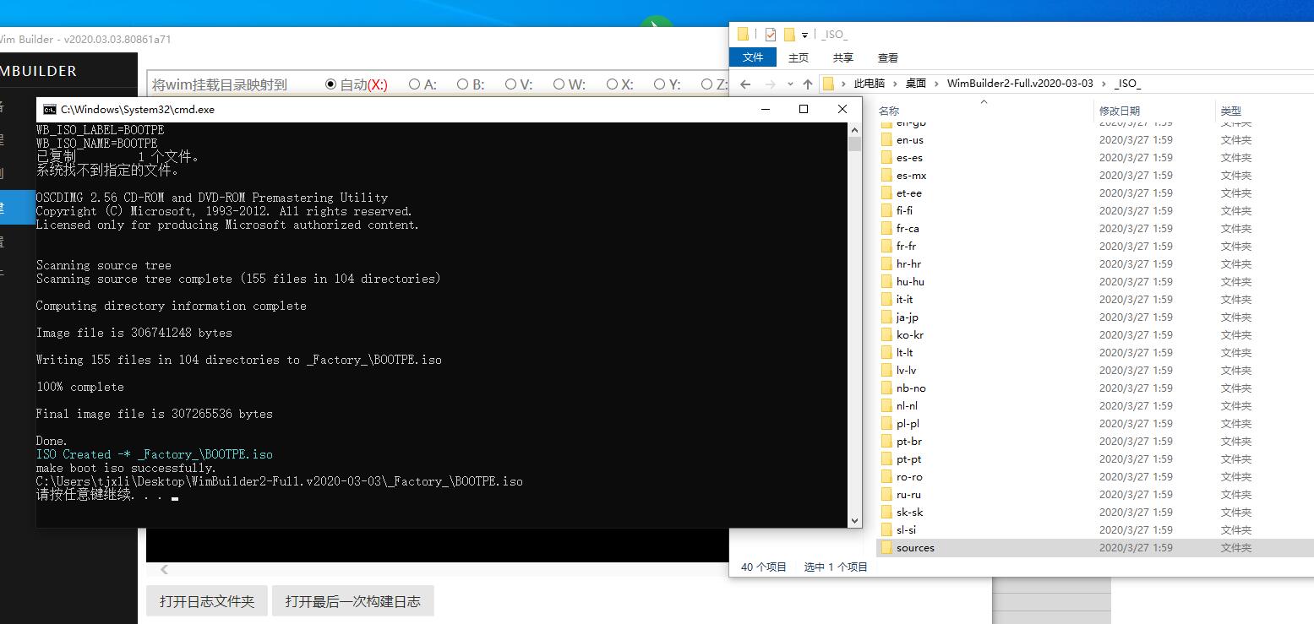Click the sort arrow above the 名称 column
The width and height of the screenshot is (1314, 624).
click(984, 101)
